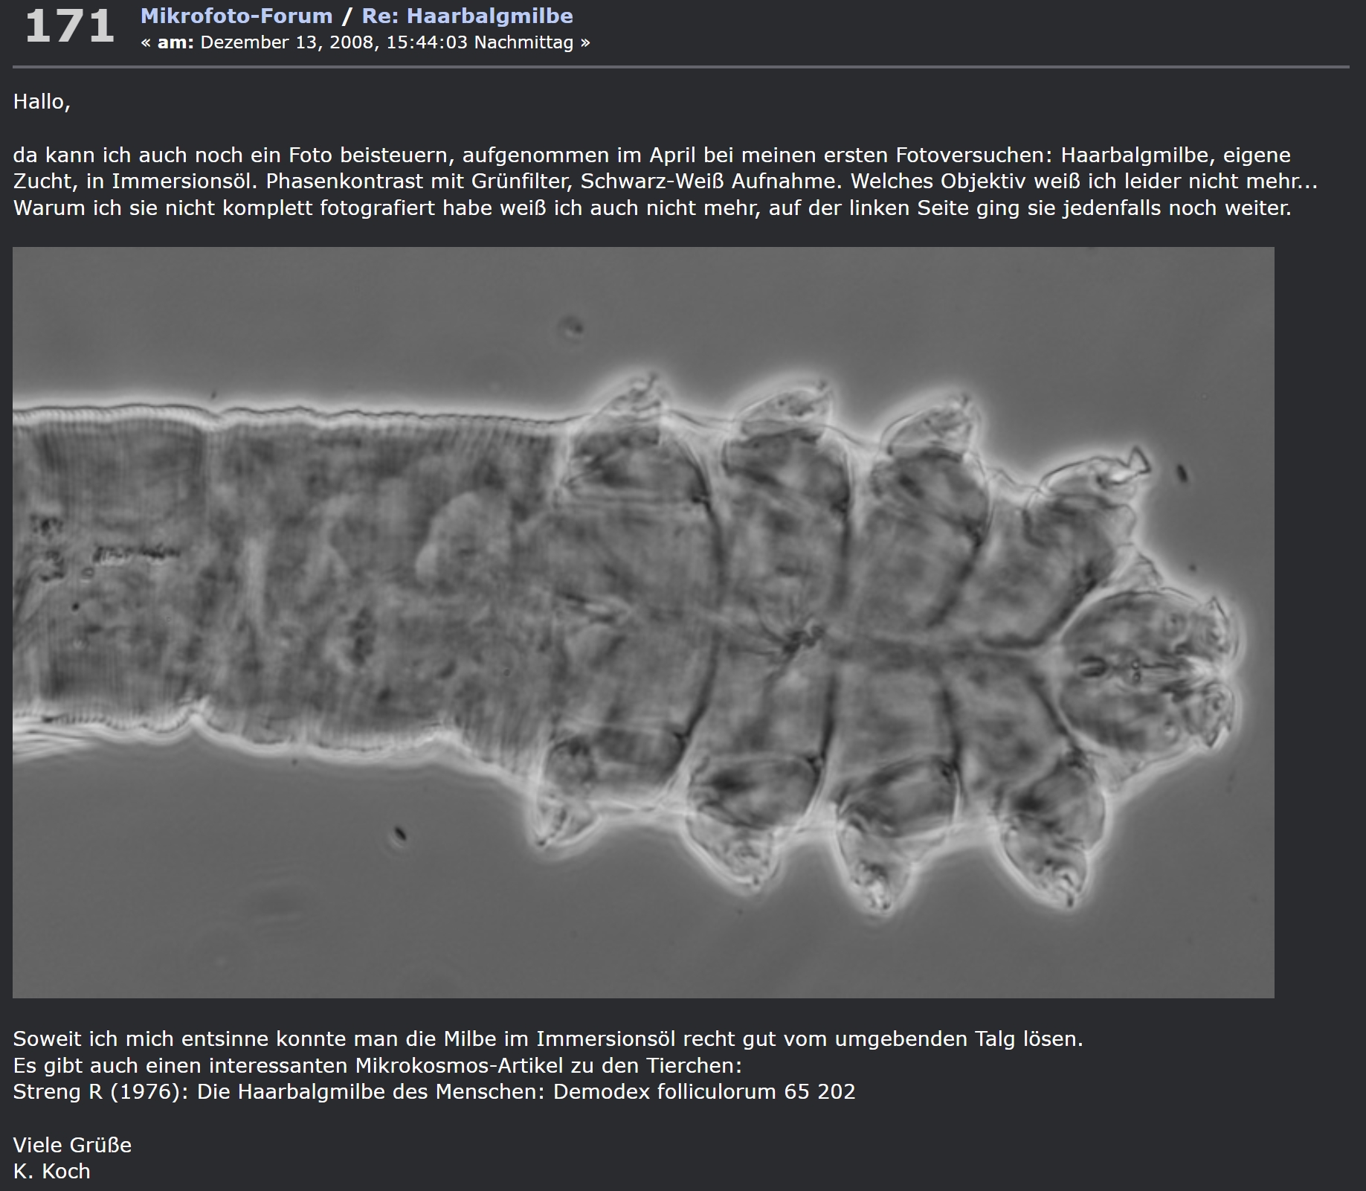1366x1191 pixels.
Task: Open the Re: Haarbalgmilbe topic link
Action: pyautogui.click(x=467, y=16)
